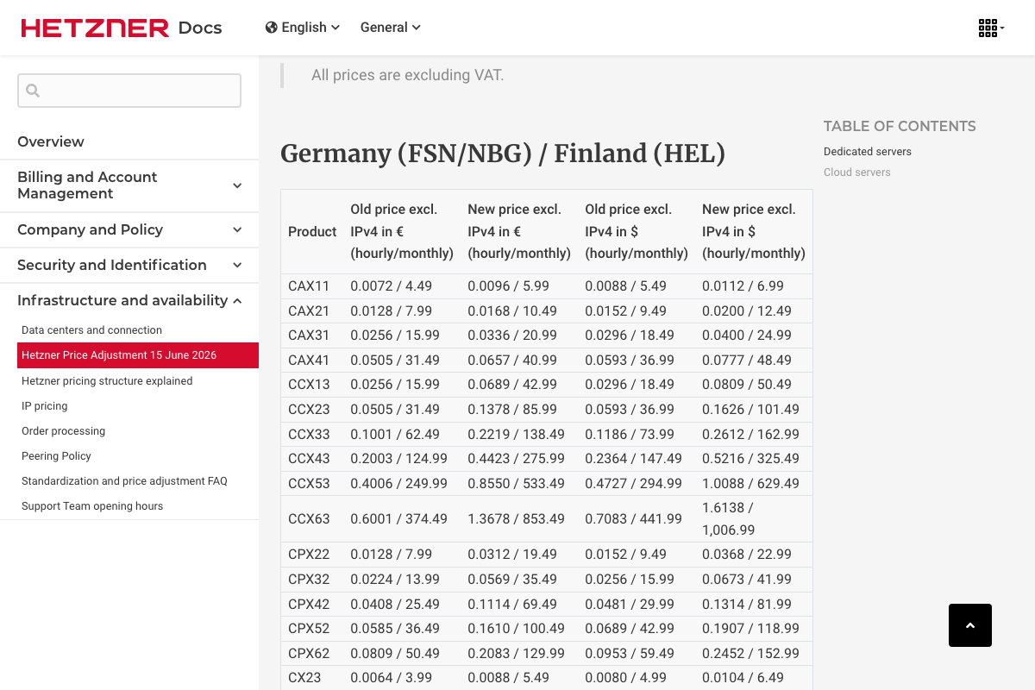
Task: Click the CCX23 product cell
Action: click(x=312, y=409)
